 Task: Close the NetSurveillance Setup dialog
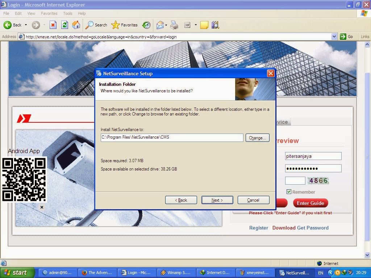click(271, 73)
